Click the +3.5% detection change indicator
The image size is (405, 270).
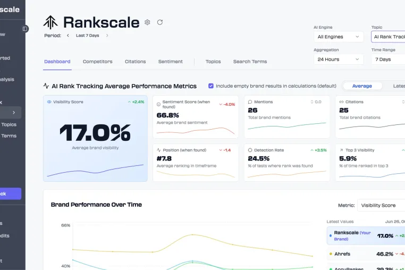318,150
